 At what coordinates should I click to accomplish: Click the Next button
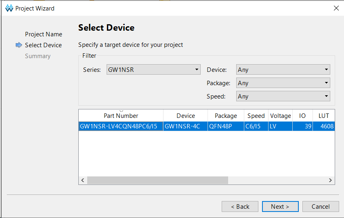pos(280,206)
